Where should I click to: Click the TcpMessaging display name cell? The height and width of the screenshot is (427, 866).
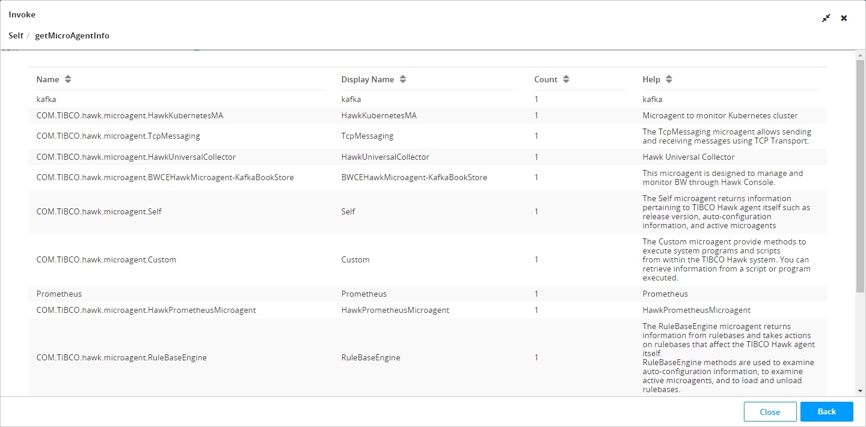click(x=367, y=136)
